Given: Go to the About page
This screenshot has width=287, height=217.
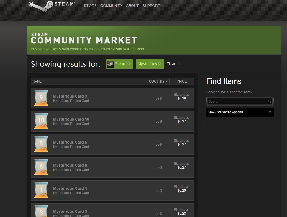Looking at the screenshot, I should (132, 6).
